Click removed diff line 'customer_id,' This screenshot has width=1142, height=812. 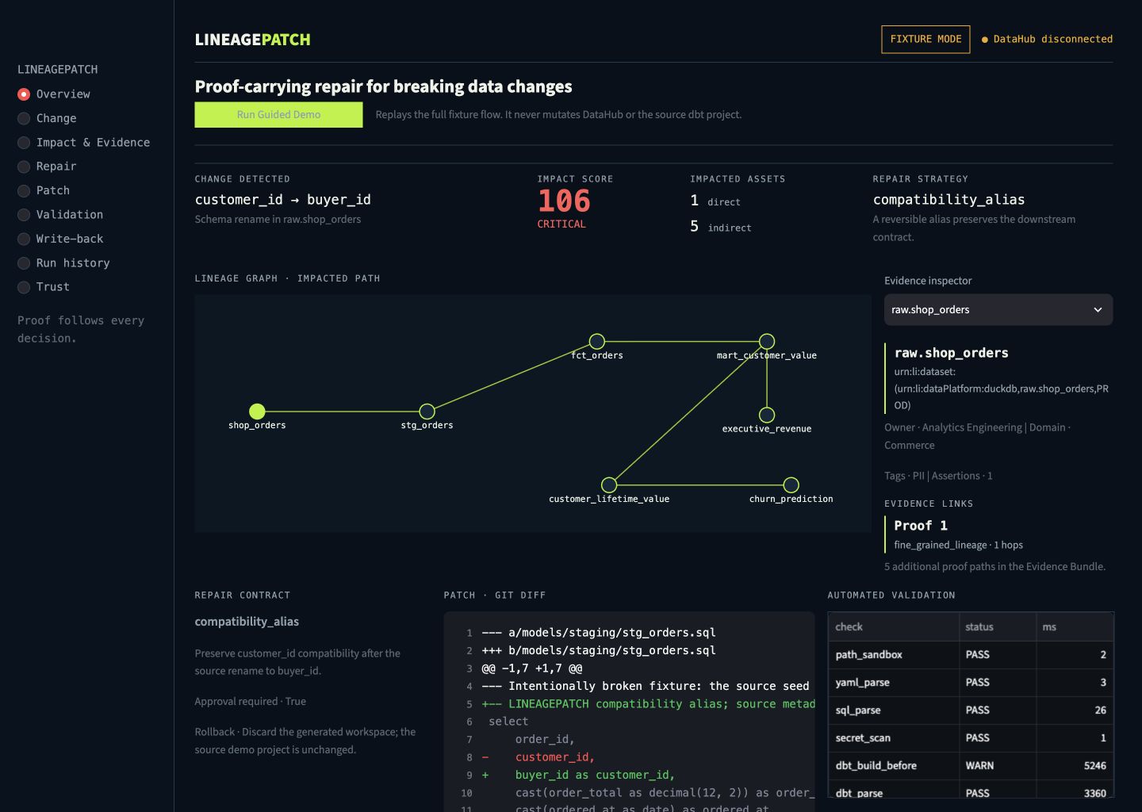(555, 757)
